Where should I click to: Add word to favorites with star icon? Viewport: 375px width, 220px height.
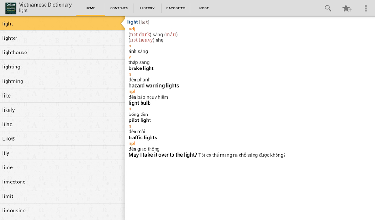pyautogui.click(x=346, y=8)
